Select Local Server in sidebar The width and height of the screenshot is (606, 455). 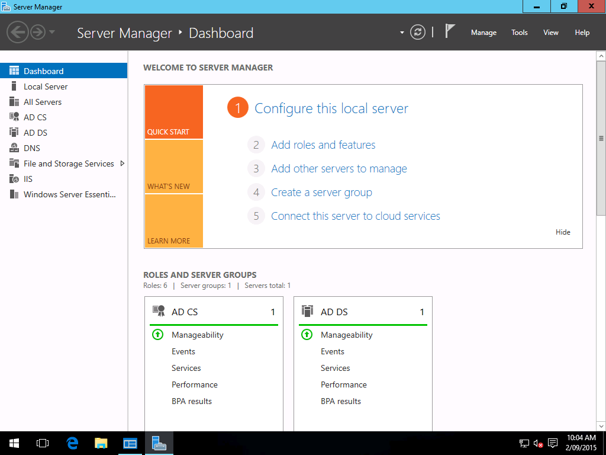point(46,86)
